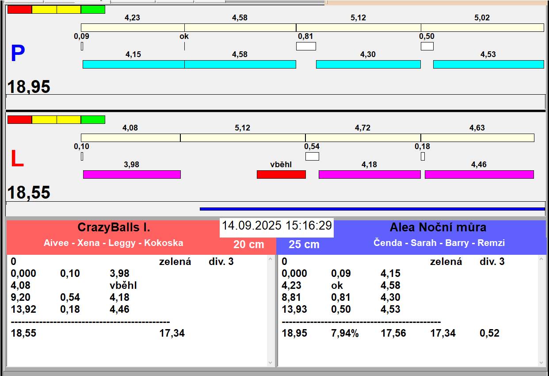Viewport: 549px width, 376px height.
Task: Click the cream 5,02 segment in lane P
Action: [x=482, y=27]
